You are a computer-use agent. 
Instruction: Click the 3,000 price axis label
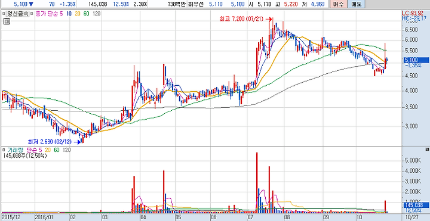[411, 126]
